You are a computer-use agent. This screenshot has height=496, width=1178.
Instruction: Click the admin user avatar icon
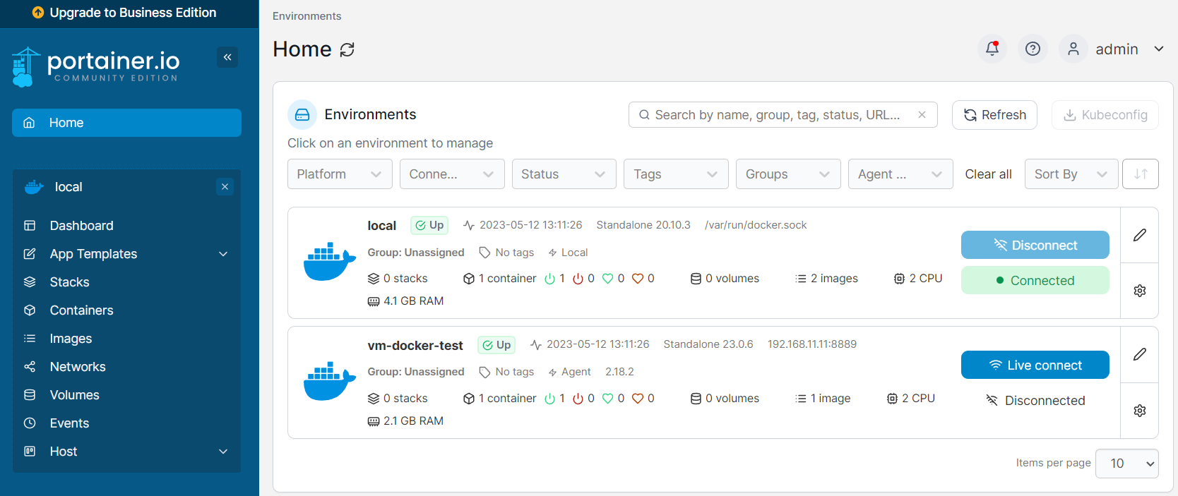tap(1073, 49)
